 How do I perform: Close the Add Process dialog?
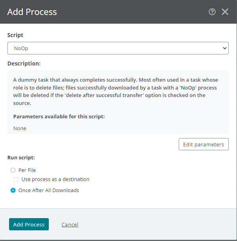click(225, 12)
